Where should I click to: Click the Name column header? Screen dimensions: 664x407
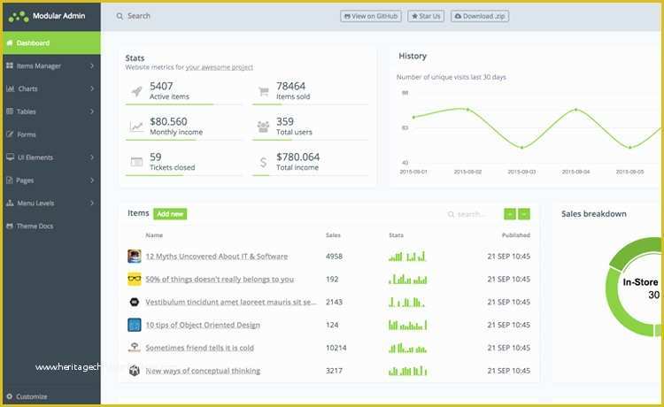(154, 235)
